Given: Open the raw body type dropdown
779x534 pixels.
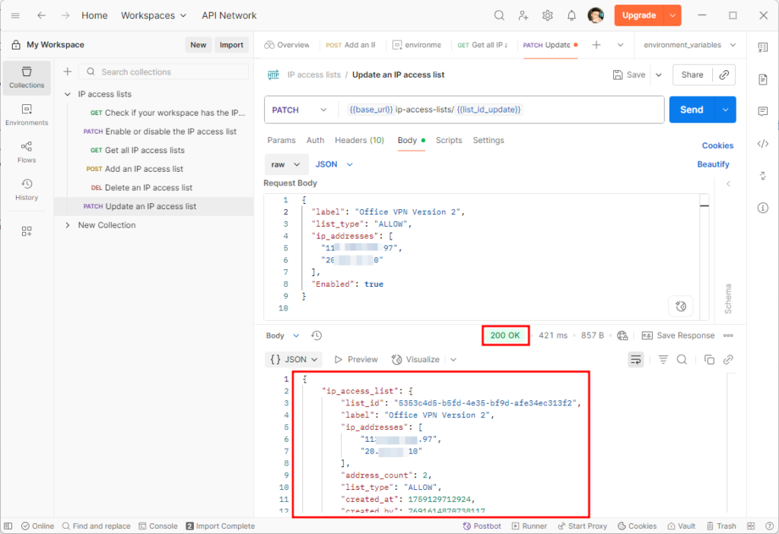Looking at the screenshot, I should tap(286, 164).
